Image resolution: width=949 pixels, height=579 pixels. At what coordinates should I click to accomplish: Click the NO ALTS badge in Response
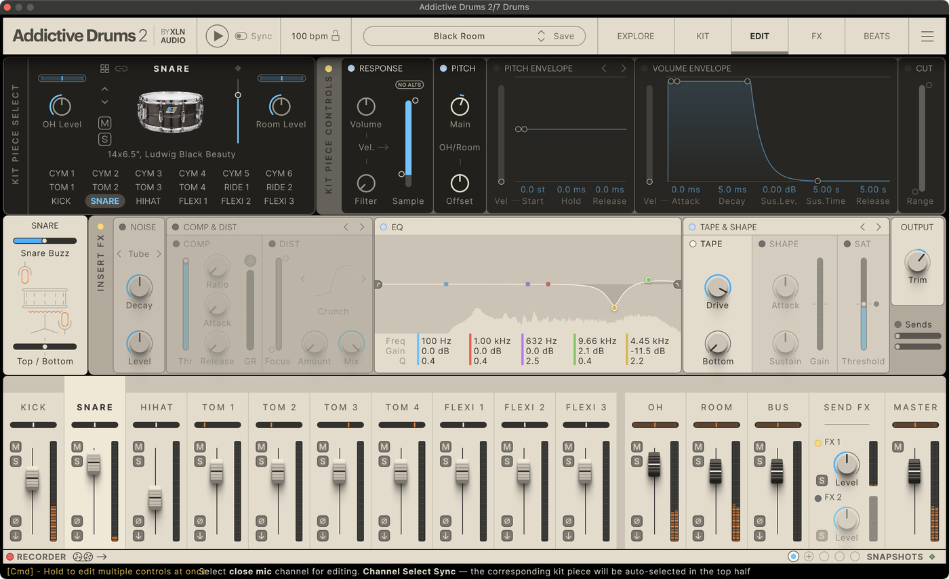(409, 85)
